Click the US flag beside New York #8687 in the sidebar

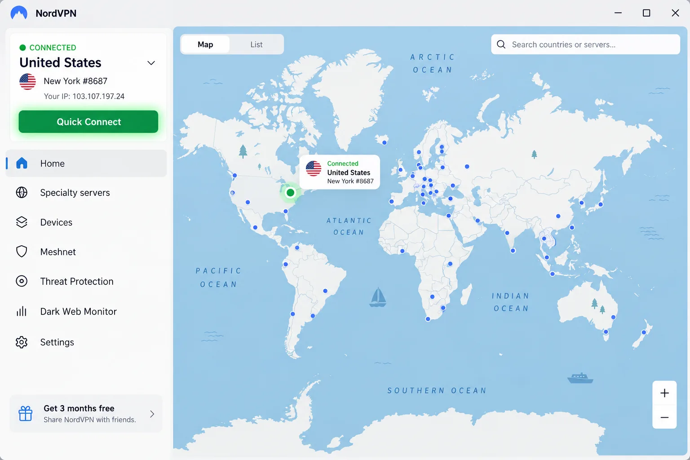pyautogui.click(x=27, y=81)
